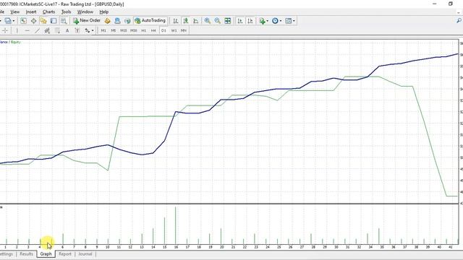
Task: Switch to the M1 timeframe
Action: click(x=103, y=30)
